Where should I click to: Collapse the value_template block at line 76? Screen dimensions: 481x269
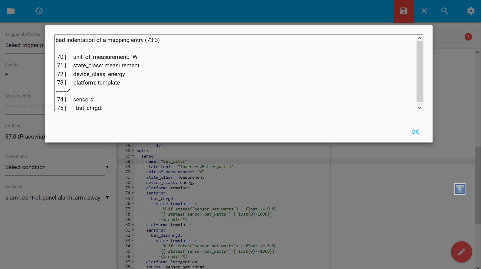click(133, 204)
